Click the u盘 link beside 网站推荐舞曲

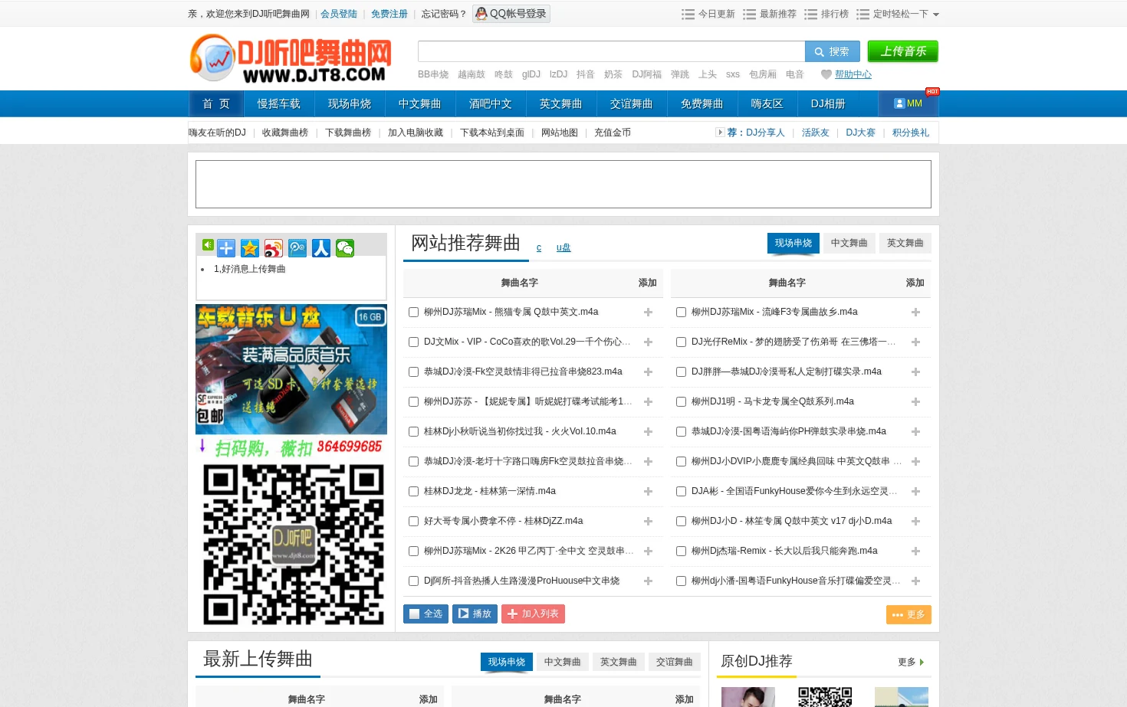point(563,247)
